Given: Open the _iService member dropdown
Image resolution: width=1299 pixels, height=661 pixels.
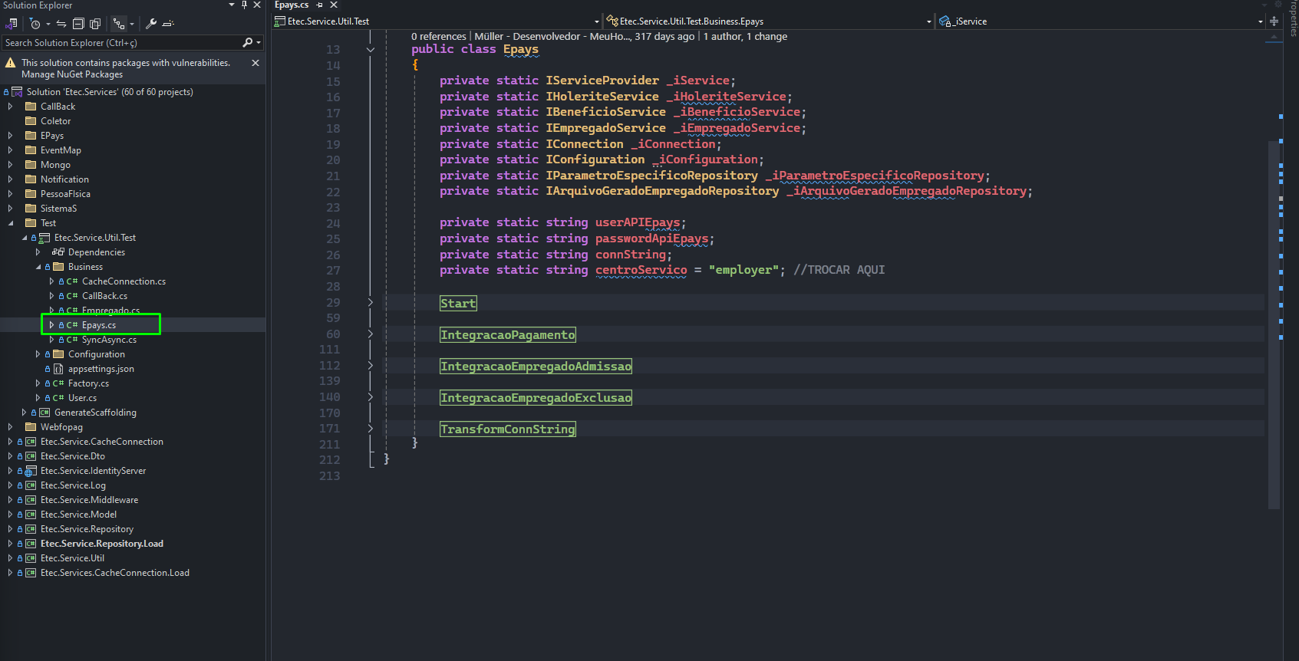Looking at the screenshot, I should pos(1099,21).
